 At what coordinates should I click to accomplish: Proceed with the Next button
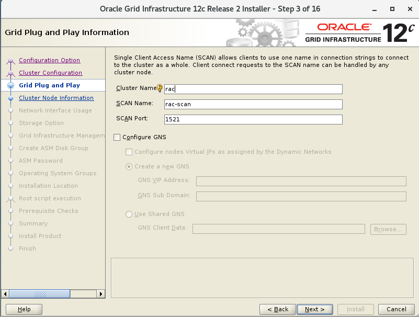point(315,309)
